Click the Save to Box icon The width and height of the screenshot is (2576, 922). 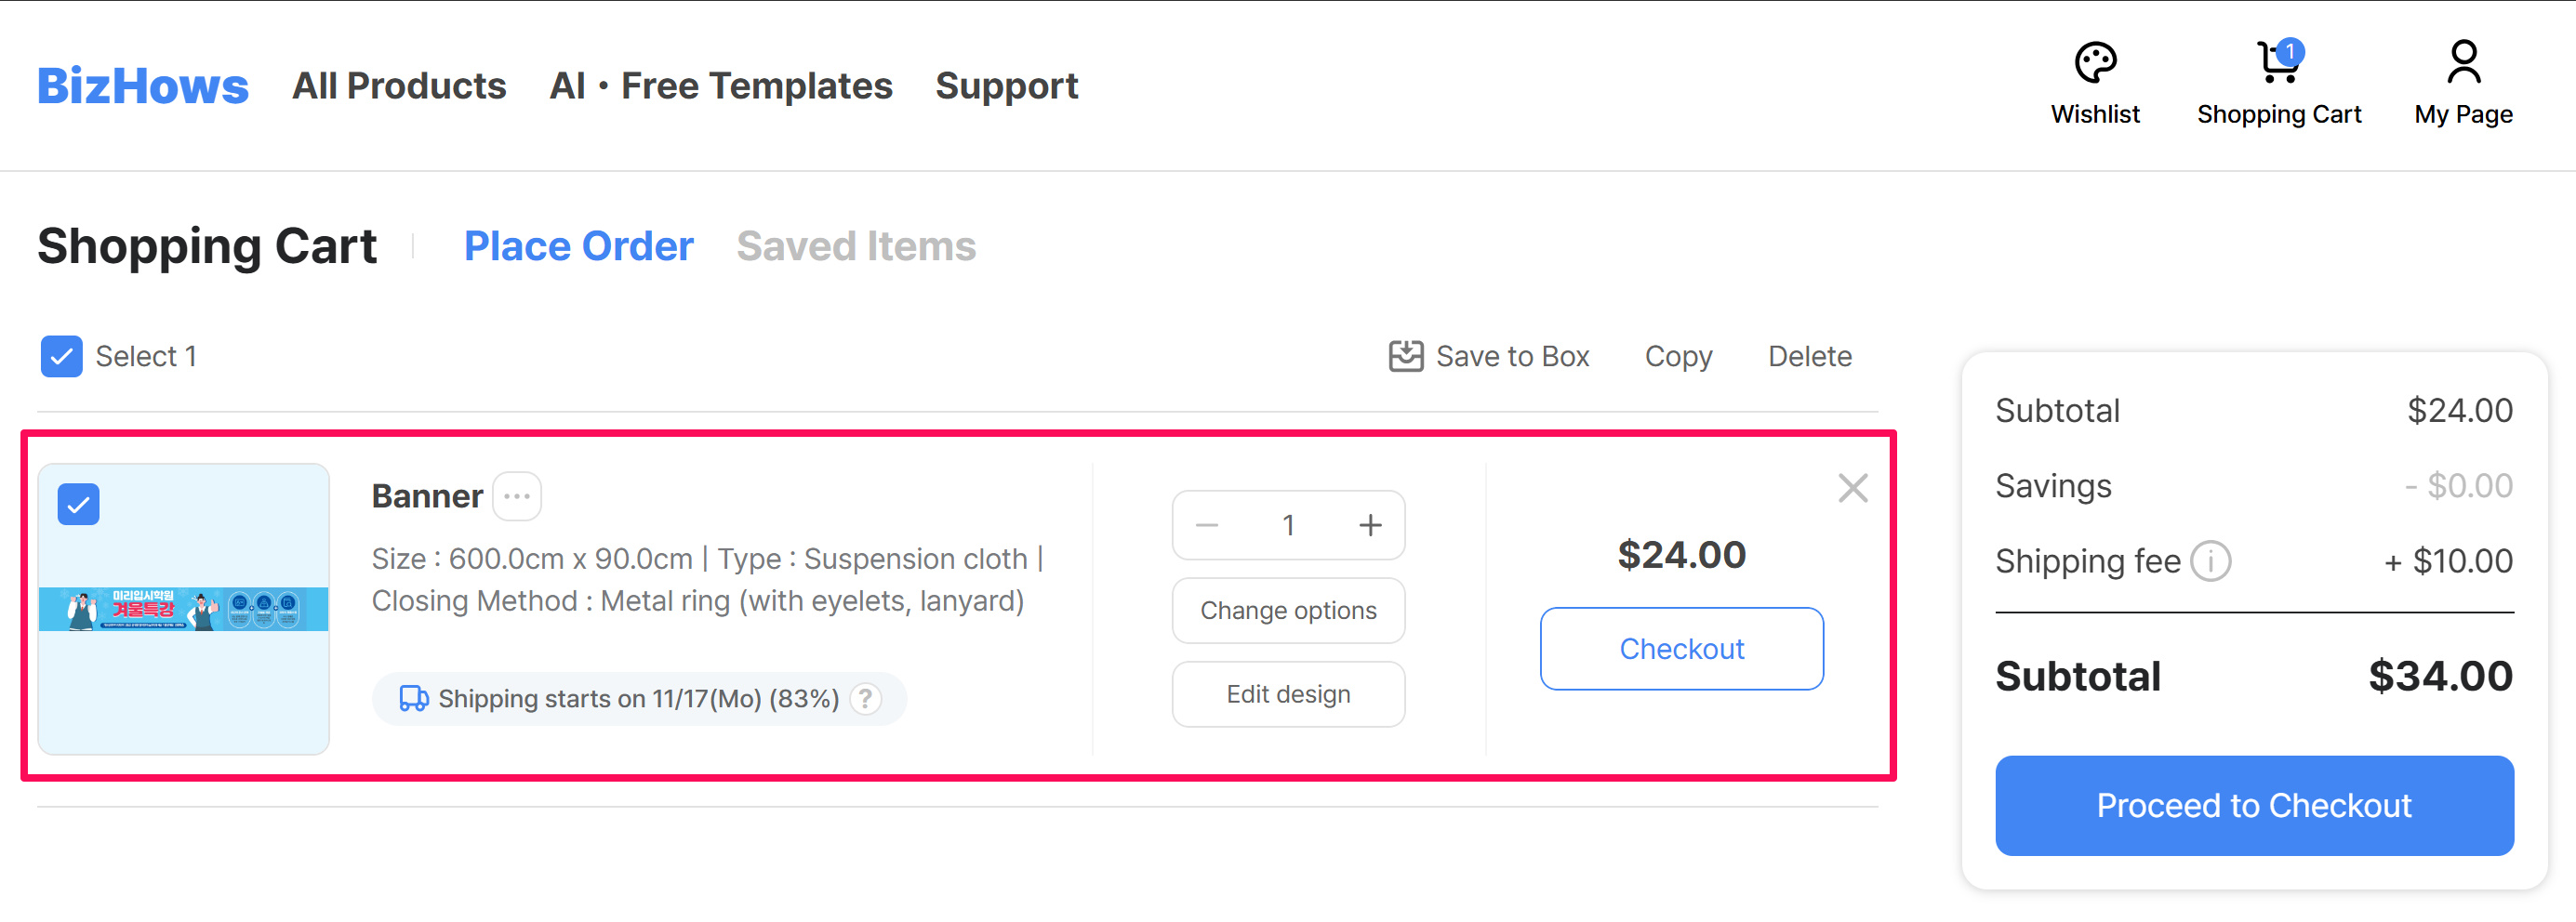click(x=1405, y=357)
